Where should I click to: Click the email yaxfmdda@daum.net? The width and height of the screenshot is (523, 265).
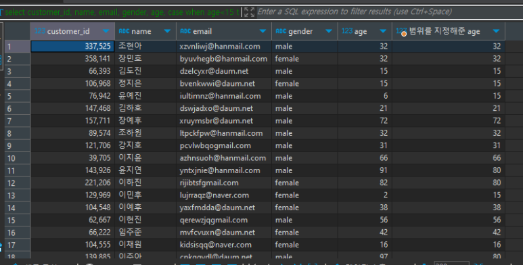coord(217,208)
